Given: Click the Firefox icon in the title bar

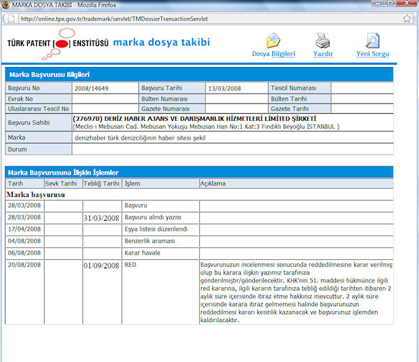Looking at the screenshot, I should click(x=6, y=6).
